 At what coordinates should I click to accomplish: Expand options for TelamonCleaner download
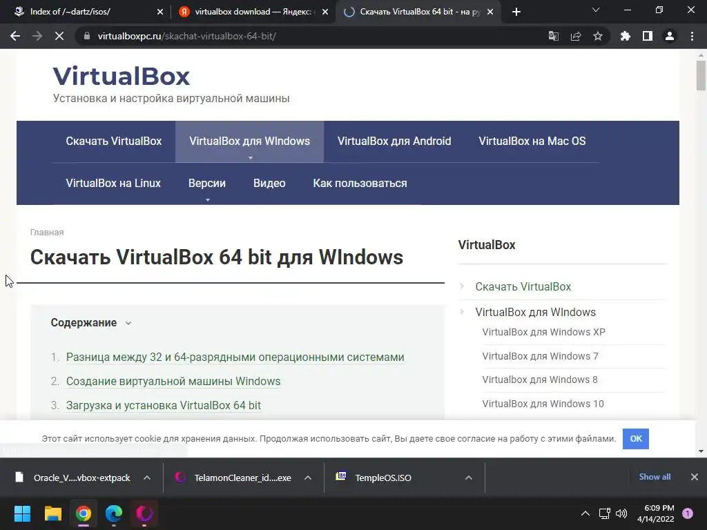(308, 478)
